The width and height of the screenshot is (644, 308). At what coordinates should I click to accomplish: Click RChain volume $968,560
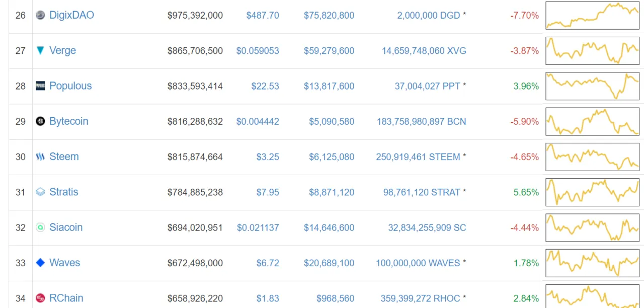336,298
